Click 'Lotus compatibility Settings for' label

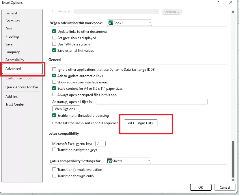(76, 161)
